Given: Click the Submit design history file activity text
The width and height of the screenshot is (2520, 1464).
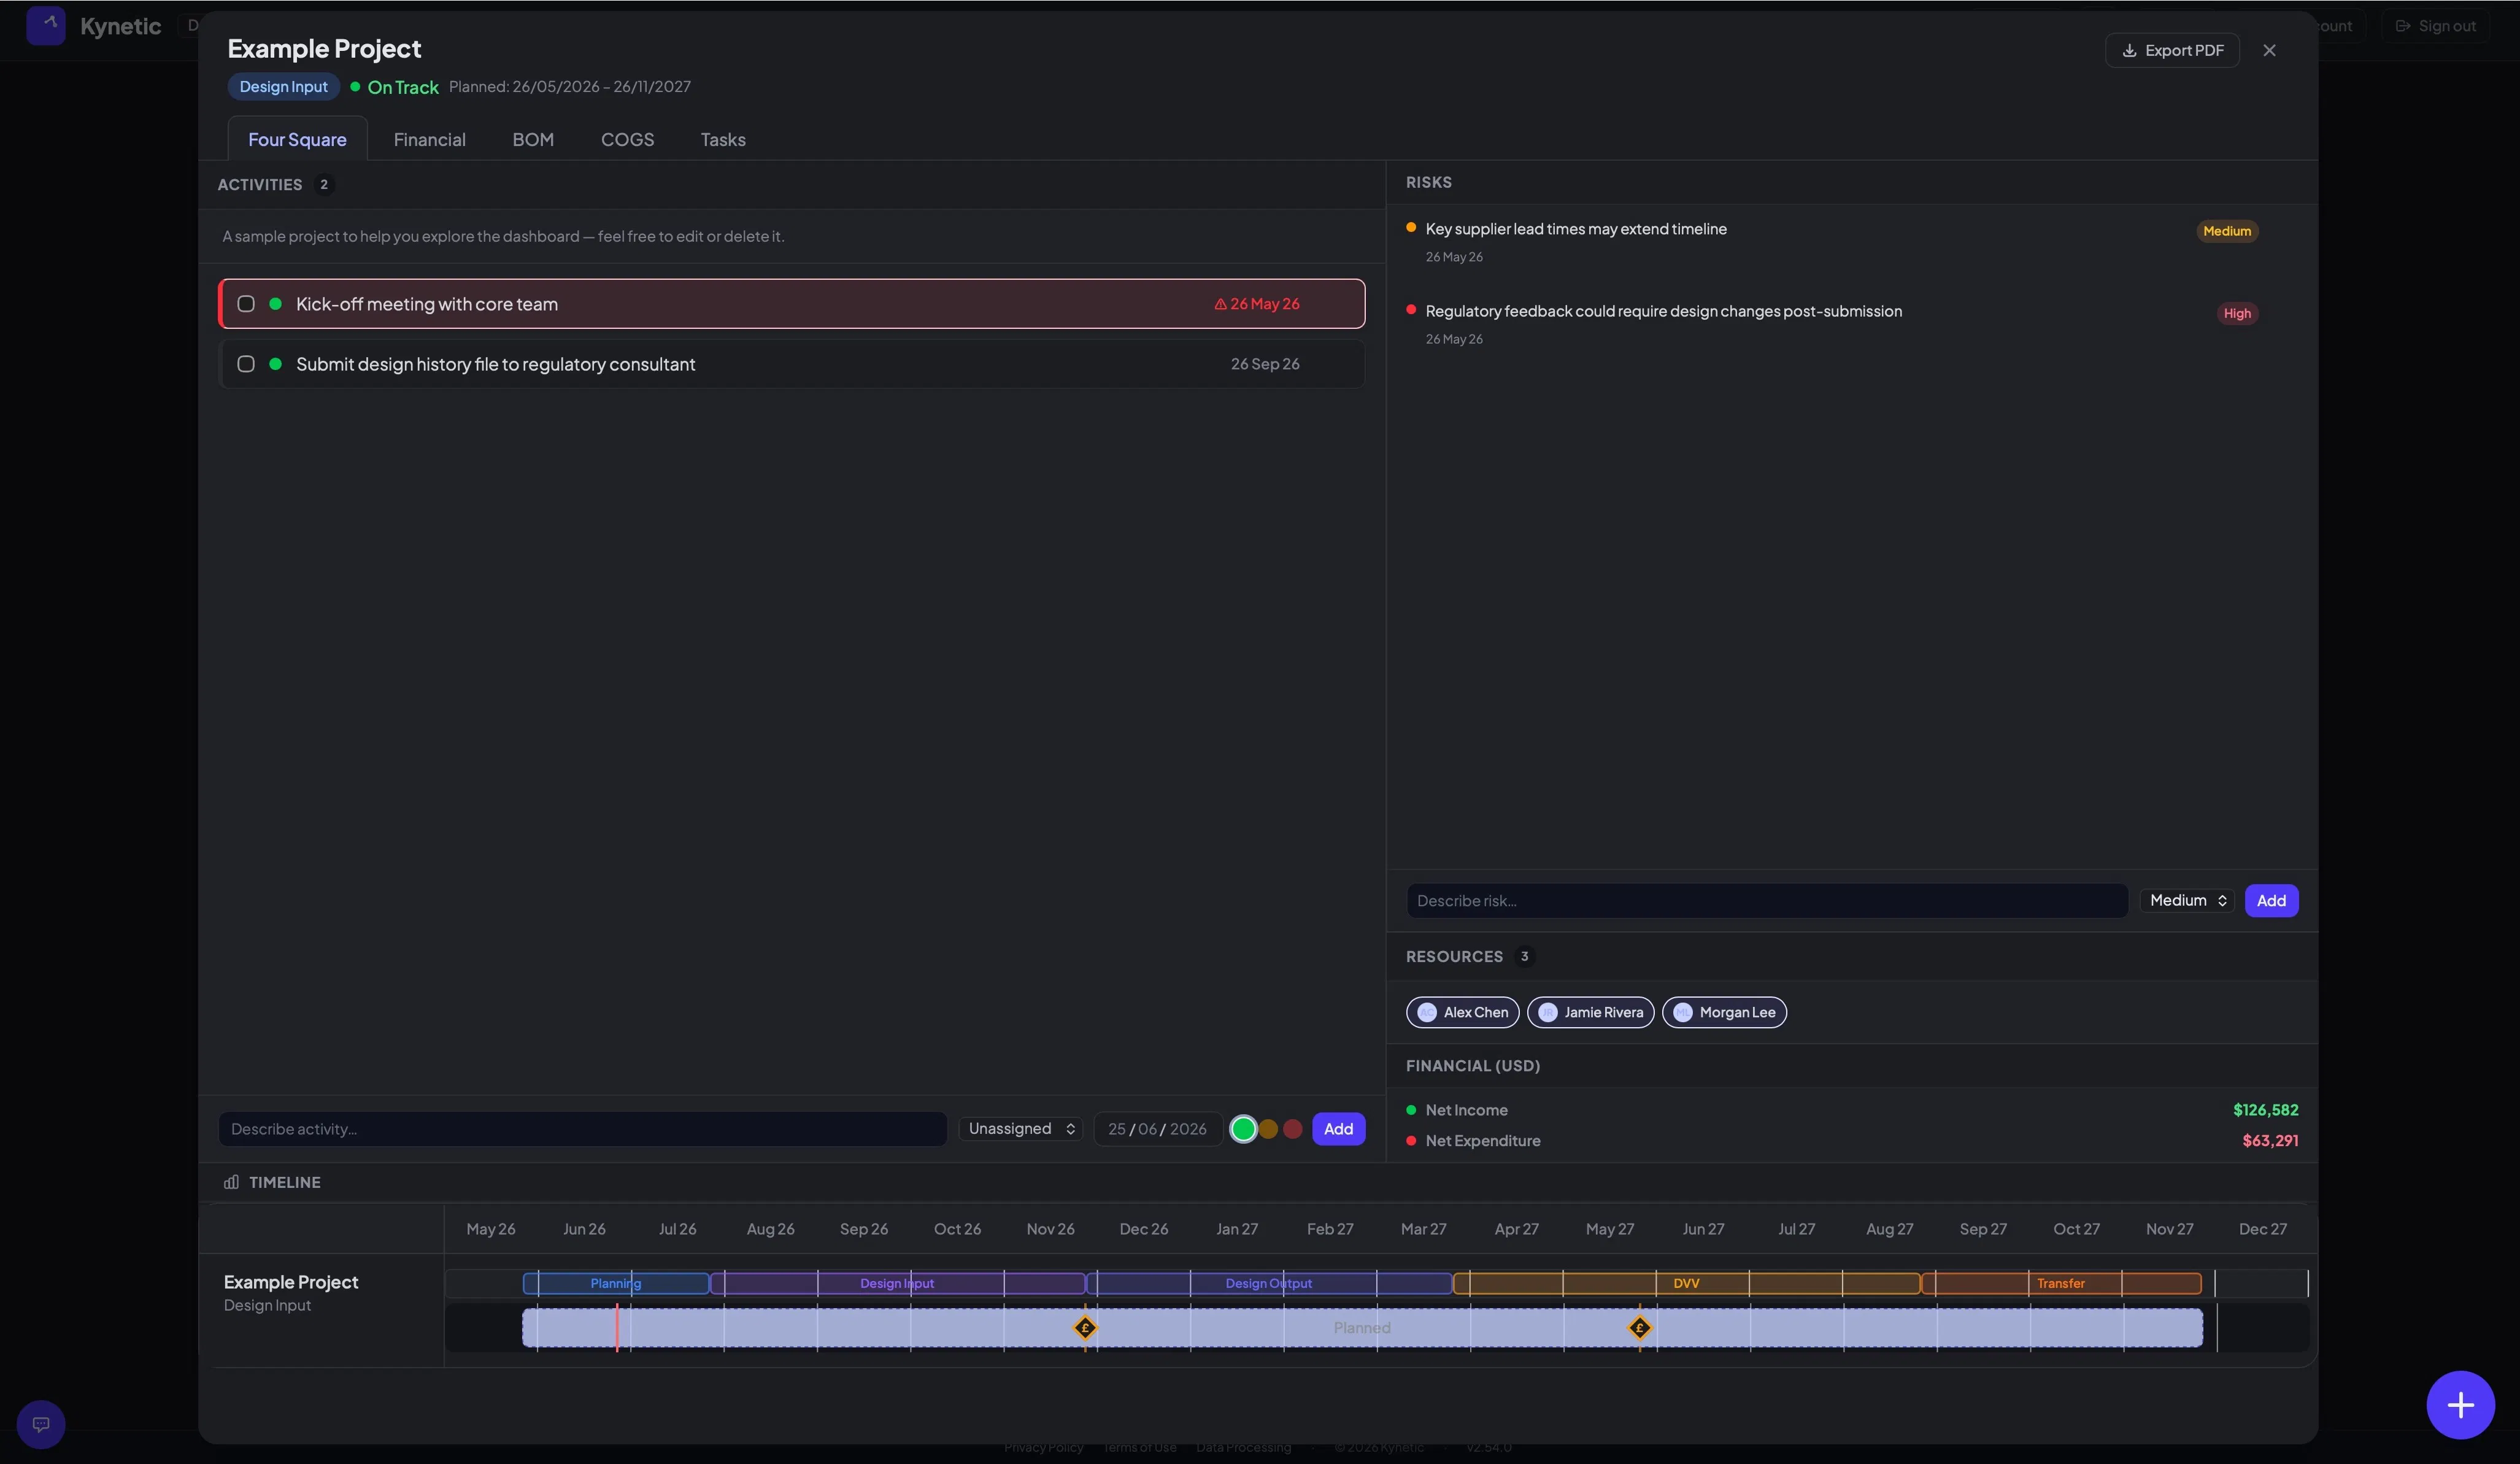Looking at the screenshot, I should click(x=495, y=364).
